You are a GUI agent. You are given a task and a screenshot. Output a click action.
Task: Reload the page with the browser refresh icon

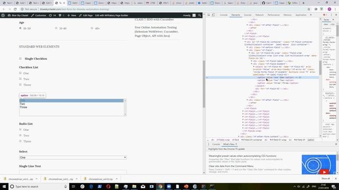coord(15,9)
